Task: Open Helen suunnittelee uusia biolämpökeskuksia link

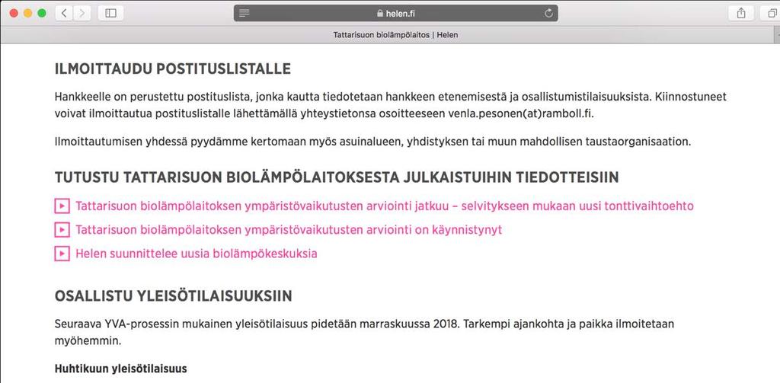Action: point(196,254)
